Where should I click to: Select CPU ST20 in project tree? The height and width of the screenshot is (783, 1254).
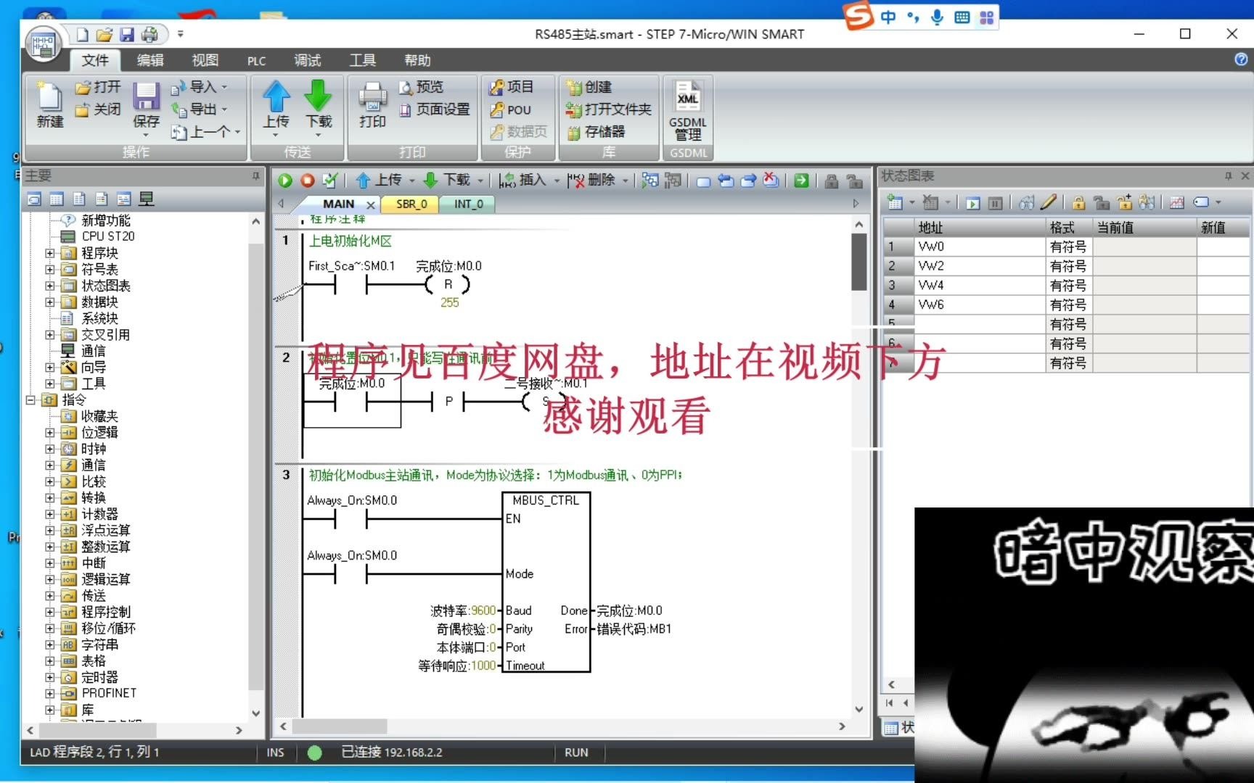point(107,236)
